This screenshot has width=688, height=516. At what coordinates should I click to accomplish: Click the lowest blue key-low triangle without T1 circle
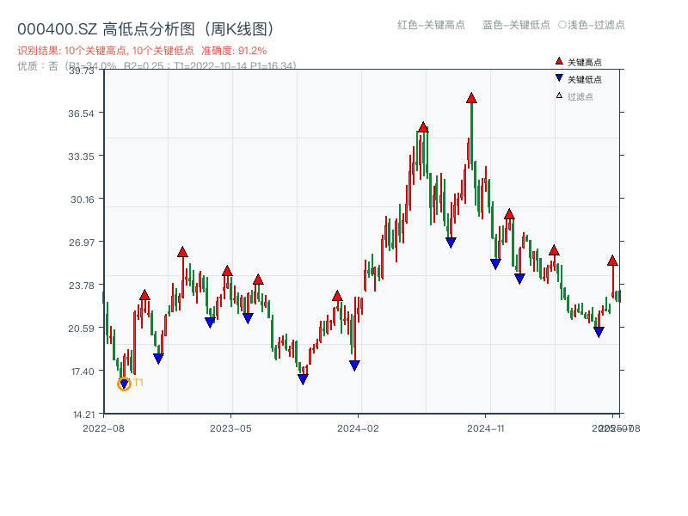(x=303, y=379)
